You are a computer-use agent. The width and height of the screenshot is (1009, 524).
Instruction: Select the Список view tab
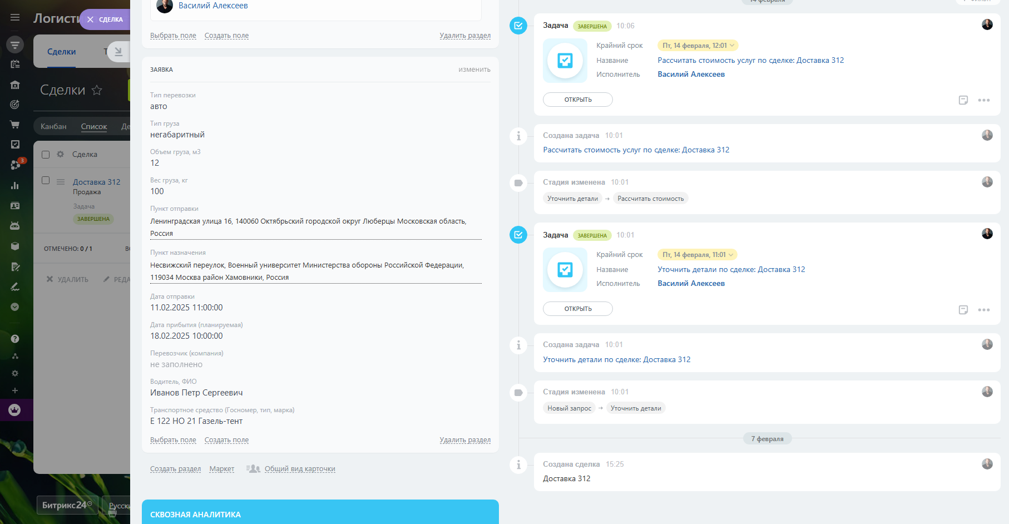[93, 126]
